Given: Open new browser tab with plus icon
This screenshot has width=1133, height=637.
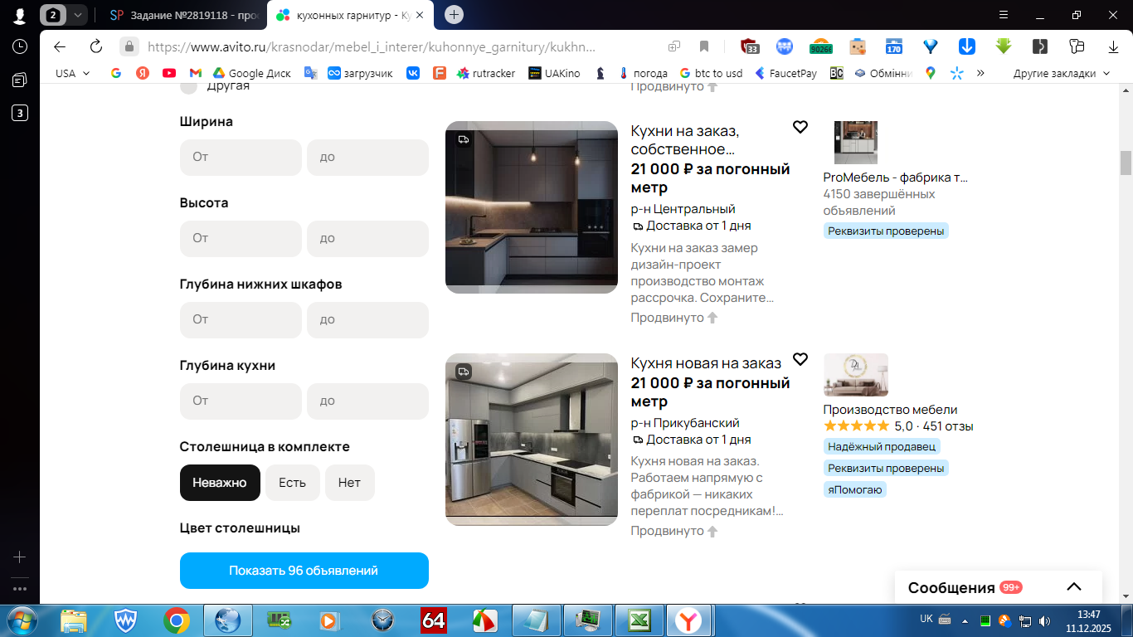Looking at the screenshot, I should pyautogui.click(x=454, y=15).
